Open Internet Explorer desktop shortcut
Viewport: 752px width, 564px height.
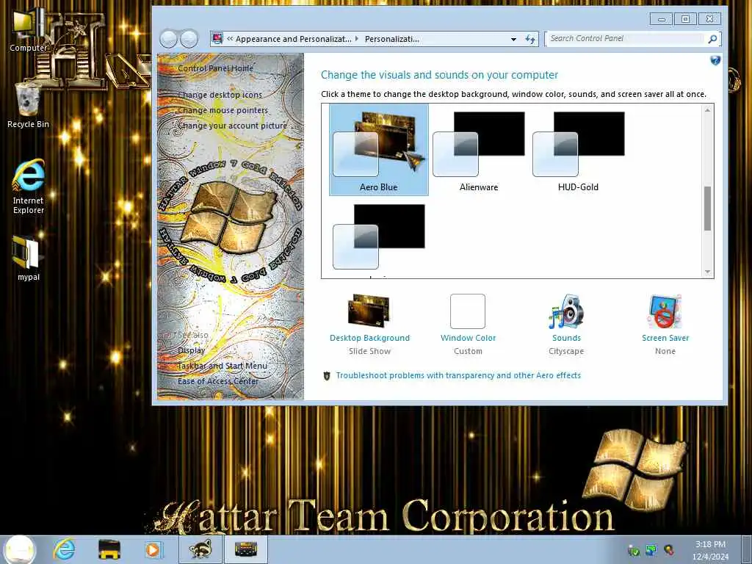tap(29, 187)
